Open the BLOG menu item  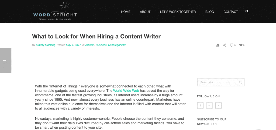[x=210, y=12]
